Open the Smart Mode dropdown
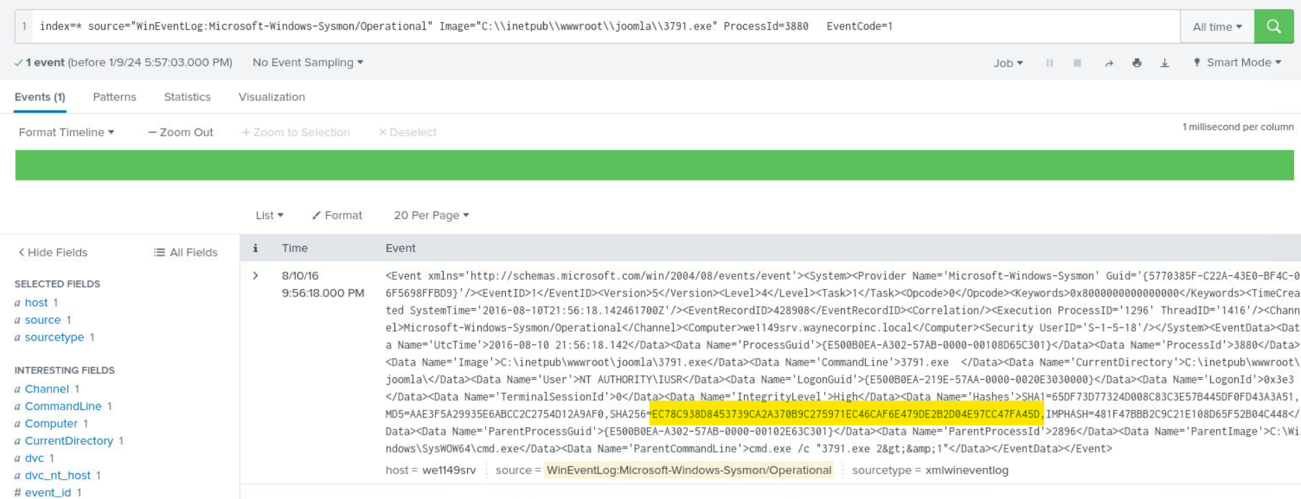 click(x=1237, y=62)
